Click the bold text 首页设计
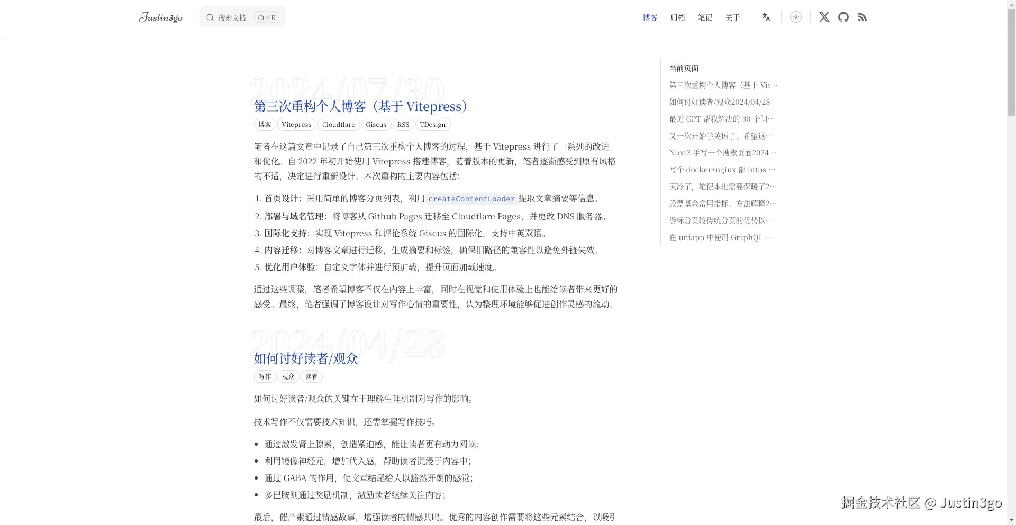 click(282, 199)
